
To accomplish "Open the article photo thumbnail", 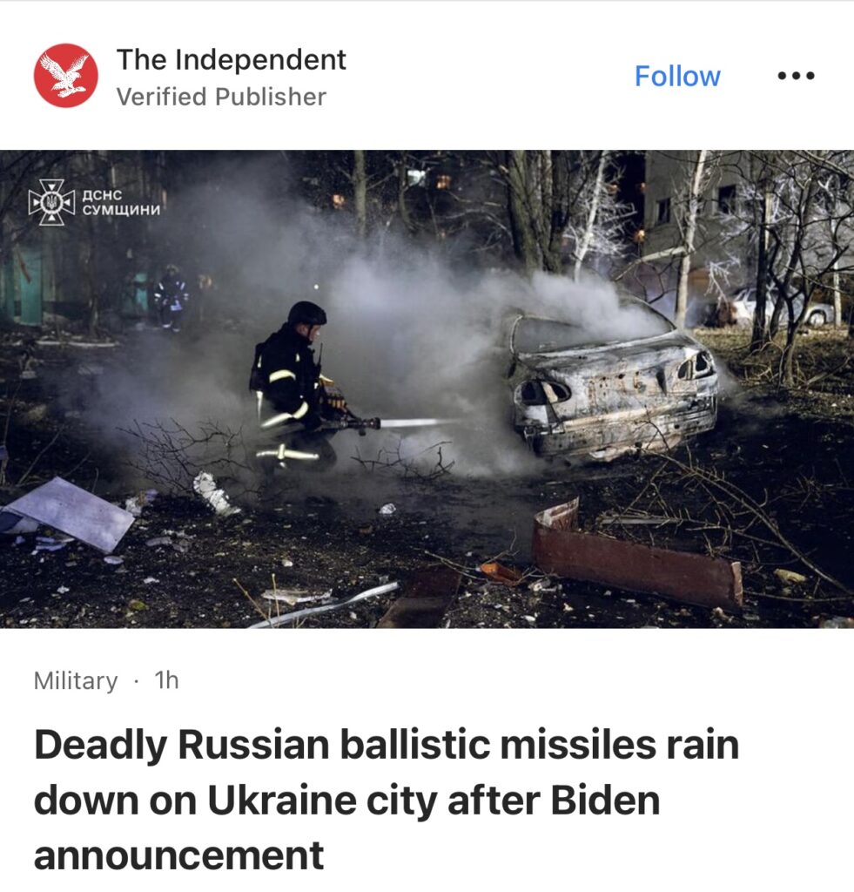I will 427,389.
